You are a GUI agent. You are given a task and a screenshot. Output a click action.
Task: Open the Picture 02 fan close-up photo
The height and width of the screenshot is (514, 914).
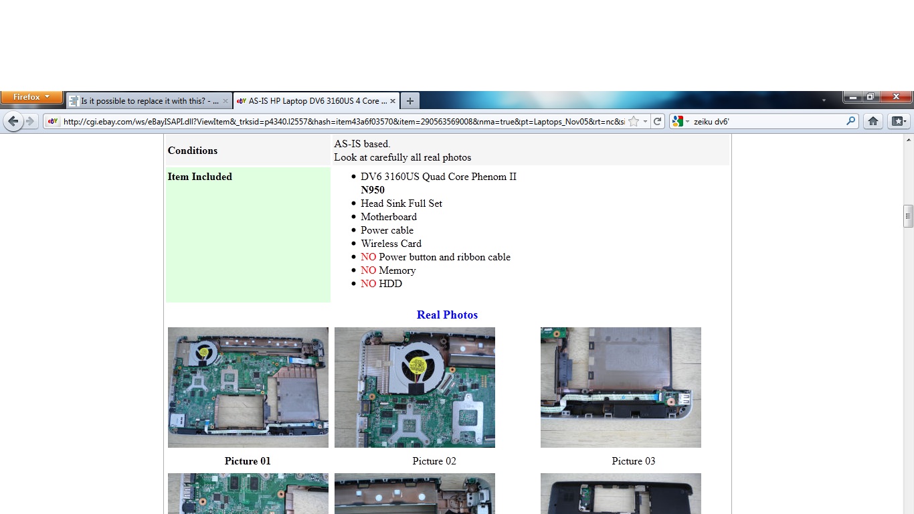coord(415,388)
